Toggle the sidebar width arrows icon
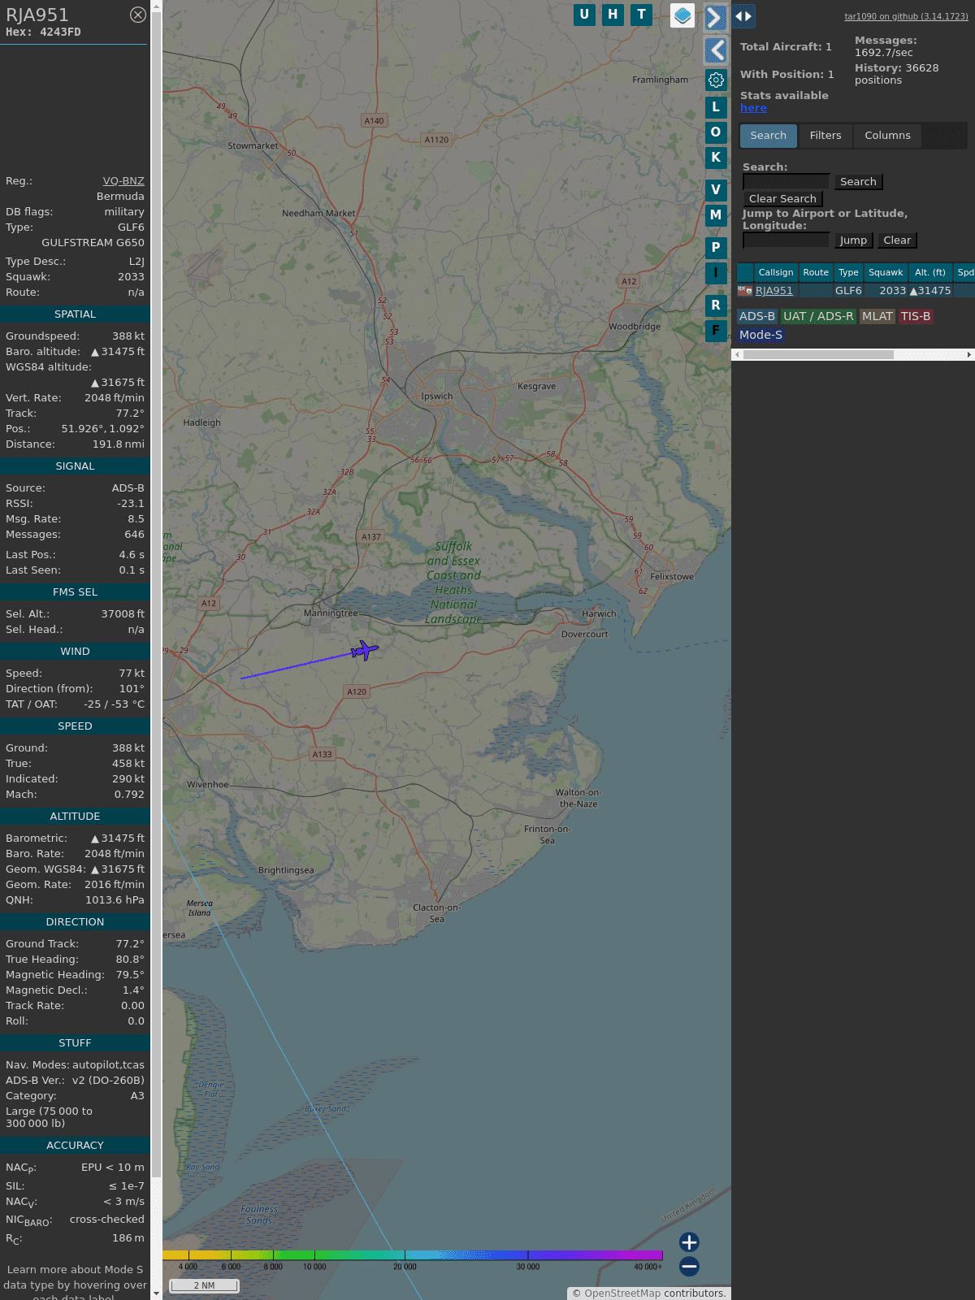Image resolution: width=975 pixels, height=1300 pixels. click(743, 16)
